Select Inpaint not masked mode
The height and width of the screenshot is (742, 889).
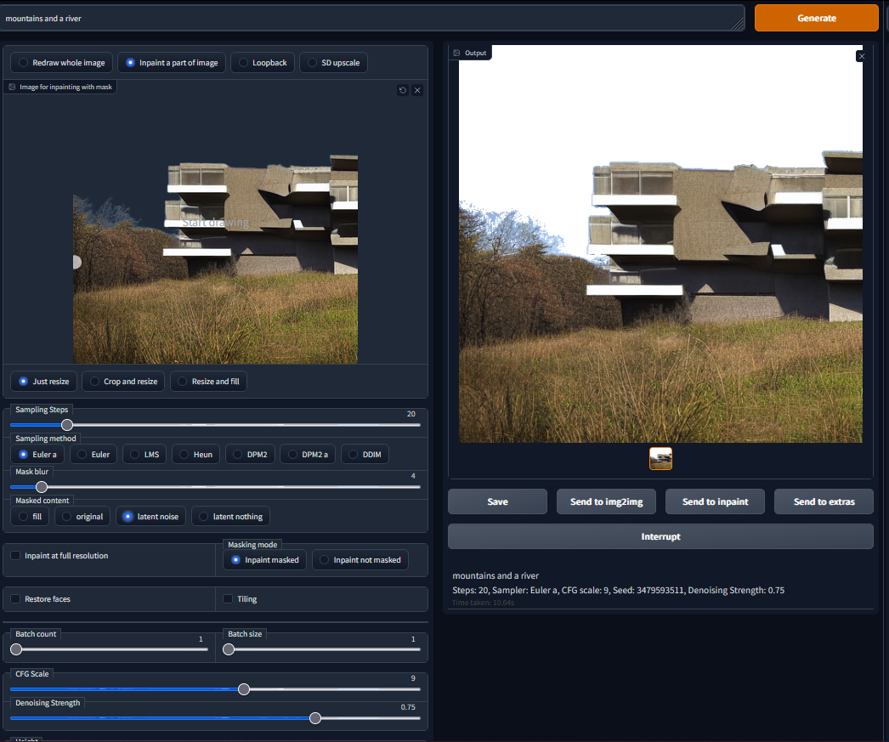click(360, 559)
